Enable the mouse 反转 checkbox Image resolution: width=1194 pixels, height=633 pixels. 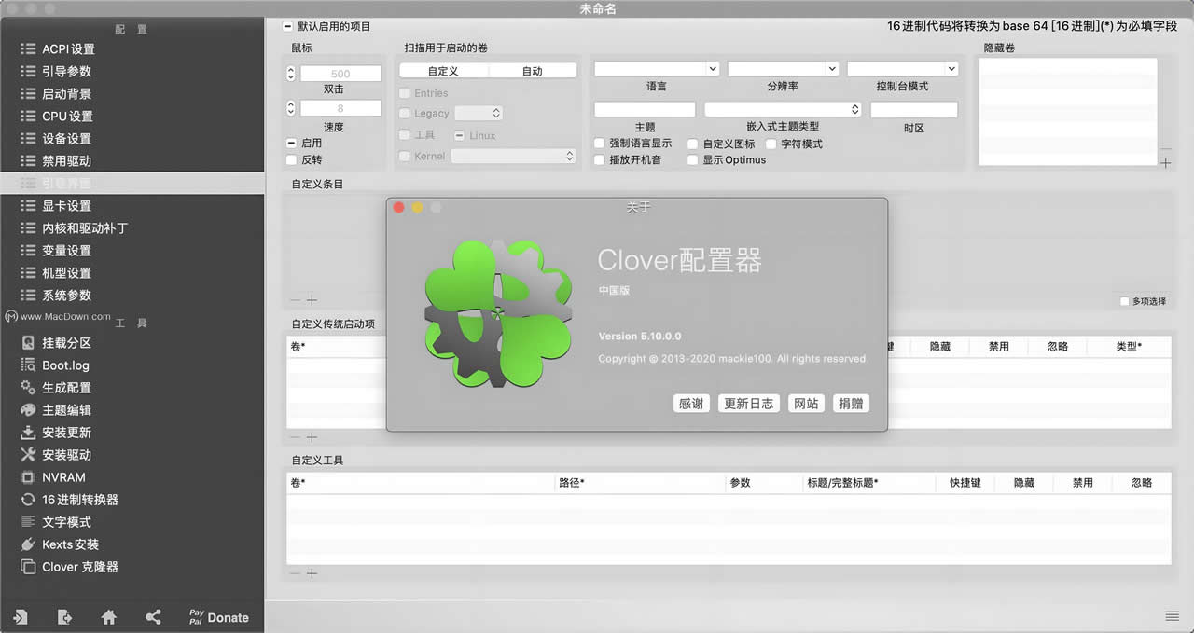tap(292, 159)
